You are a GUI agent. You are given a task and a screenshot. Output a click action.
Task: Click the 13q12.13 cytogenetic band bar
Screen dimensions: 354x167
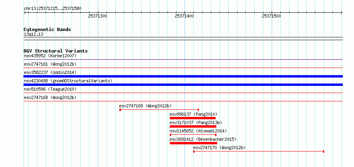[183, 39]
